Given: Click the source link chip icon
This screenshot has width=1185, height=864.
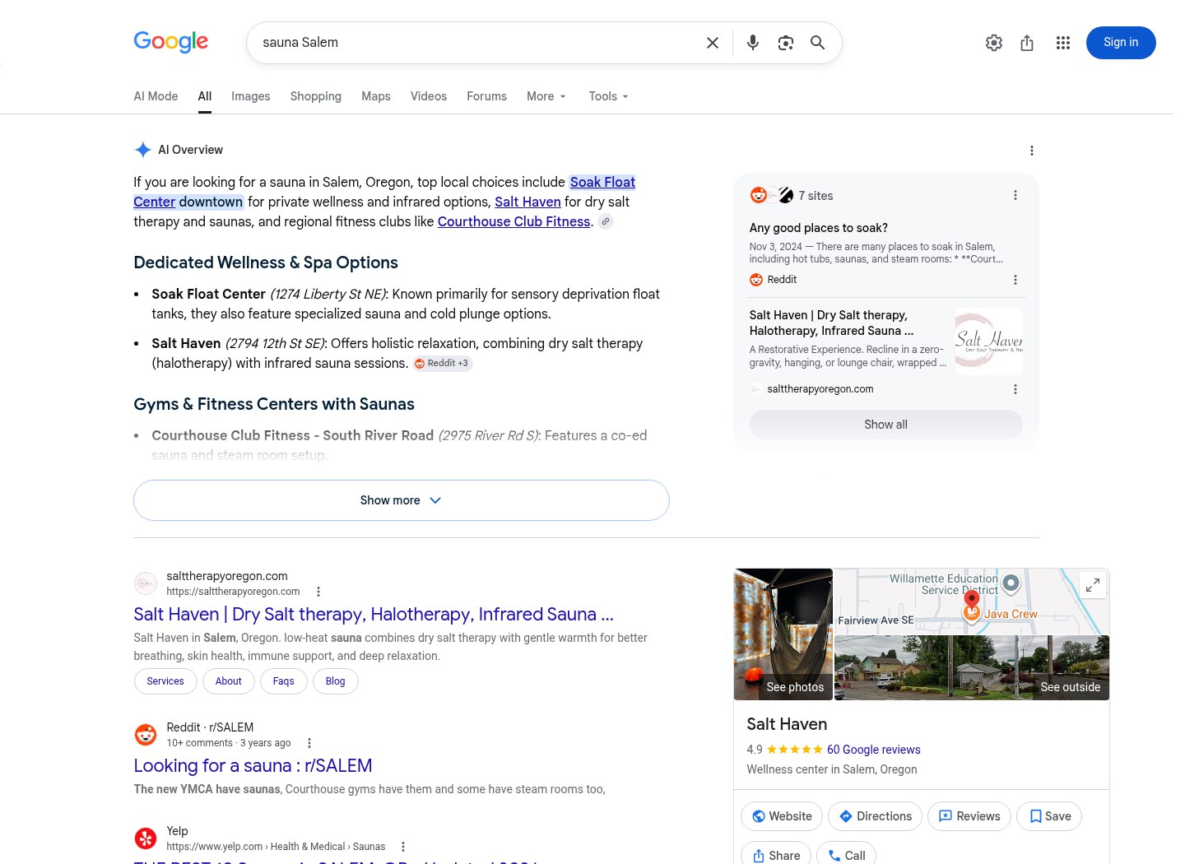Looking at the screenshot, I should pyautogui.click(x=606, y=221).
